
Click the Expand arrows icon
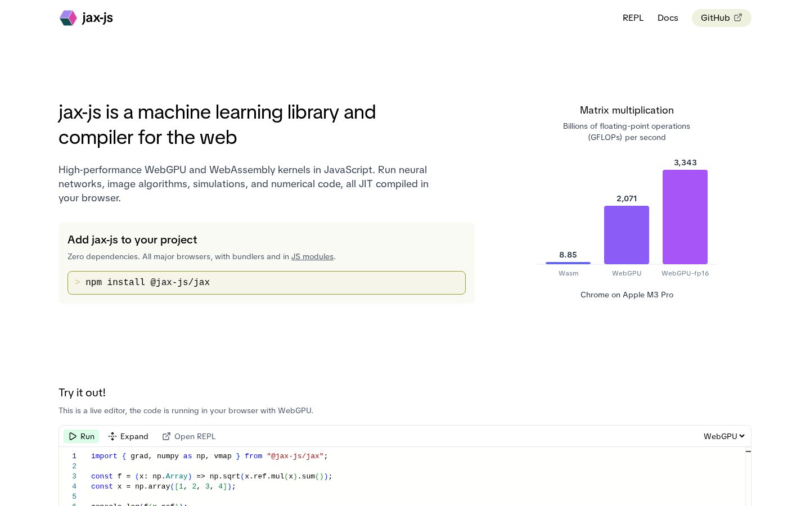pyautogui.click(x=112, y=436)
